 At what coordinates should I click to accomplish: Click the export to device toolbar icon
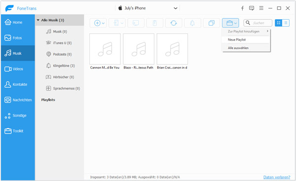pos(116,23)
